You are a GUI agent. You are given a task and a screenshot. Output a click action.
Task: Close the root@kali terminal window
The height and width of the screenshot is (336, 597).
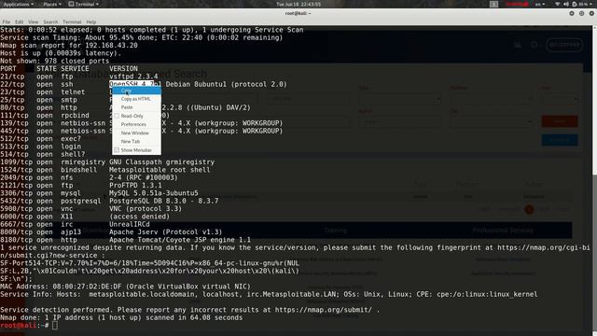[591, 13]
